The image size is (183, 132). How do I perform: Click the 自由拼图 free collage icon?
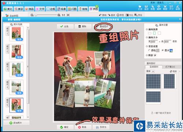click(7, 15)
